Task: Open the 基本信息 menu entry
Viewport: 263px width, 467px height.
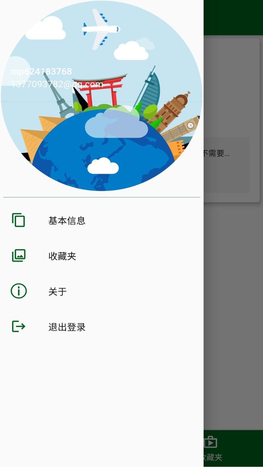Action: click(67, 221)
